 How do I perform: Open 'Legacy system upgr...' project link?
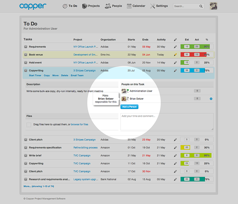(x=86, y=179)
